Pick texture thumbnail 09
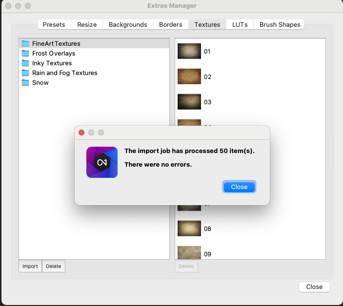 [x=189, y=252]
